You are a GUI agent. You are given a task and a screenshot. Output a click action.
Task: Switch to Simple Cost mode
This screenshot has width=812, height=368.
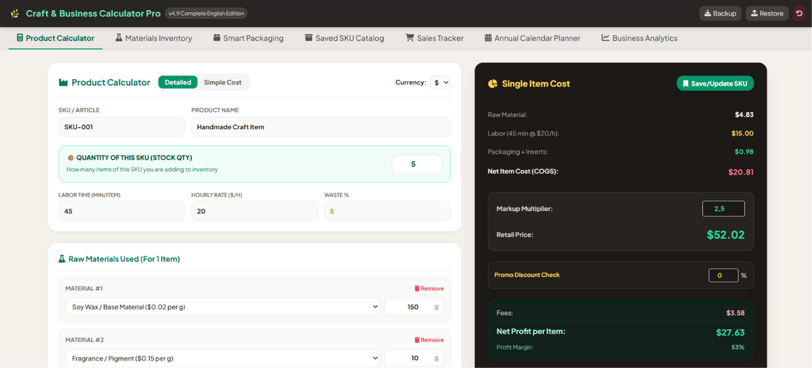pyautogui.click(x=223, y=83)
